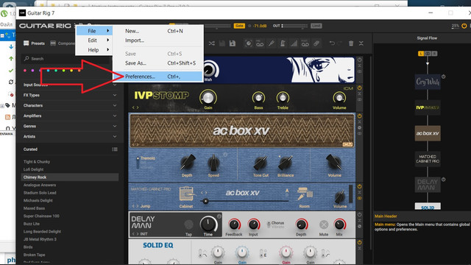Click the cabinet mic position slider handle

205,201
